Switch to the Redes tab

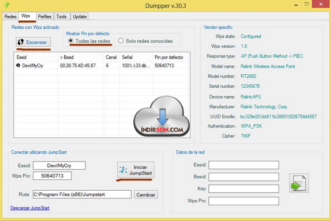[10, 16]
